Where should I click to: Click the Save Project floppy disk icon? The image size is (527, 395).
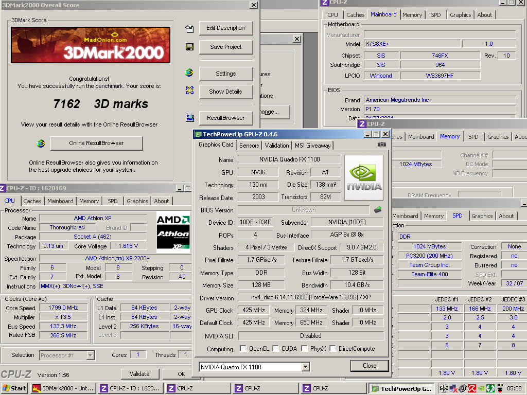[x=189, y=47]
